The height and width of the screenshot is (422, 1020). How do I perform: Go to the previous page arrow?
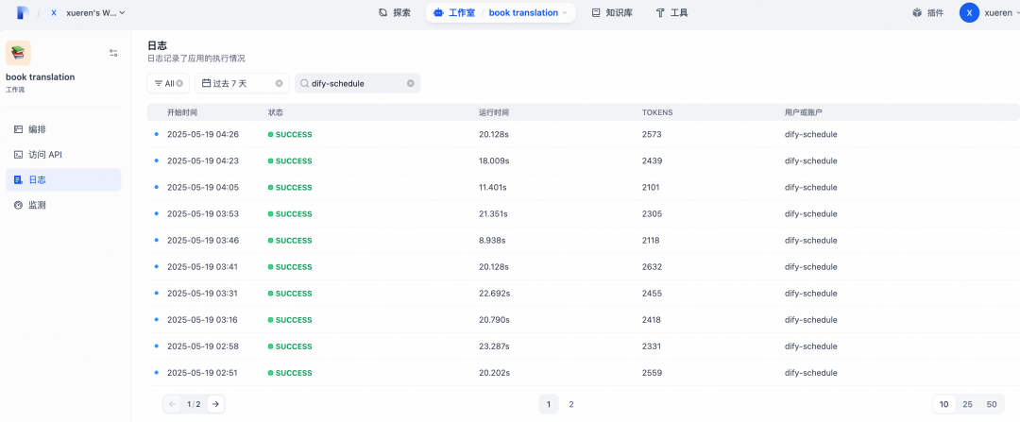tap(173, 404)
